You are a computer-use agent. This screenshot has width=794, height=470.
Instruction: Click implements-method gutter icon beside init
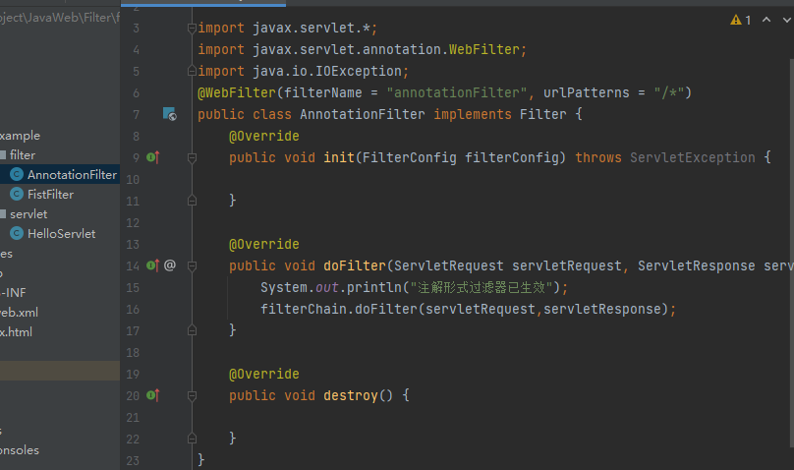click(152, 157)
